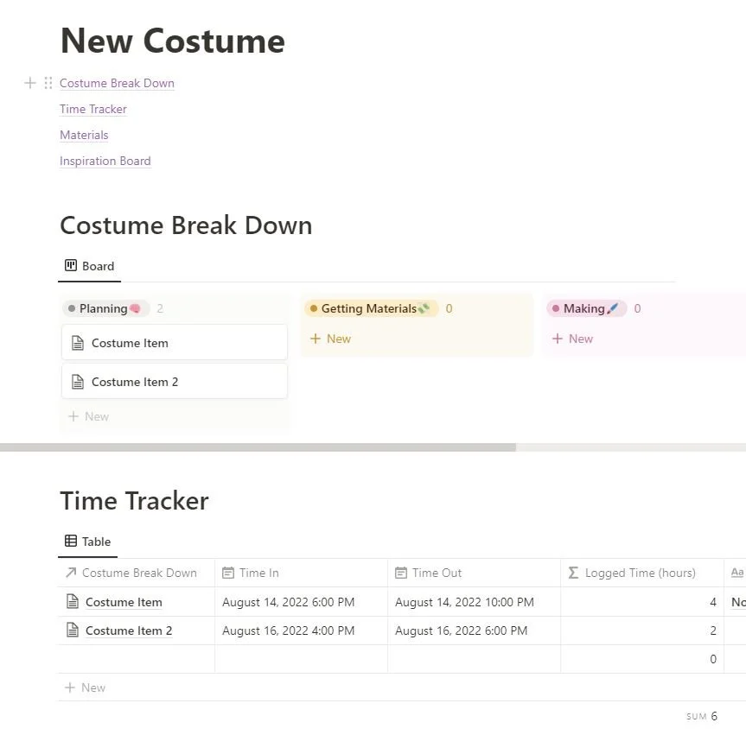
Task: Click the Aa text column header icon
Action: pyautogui.click(x=737, y=573)
